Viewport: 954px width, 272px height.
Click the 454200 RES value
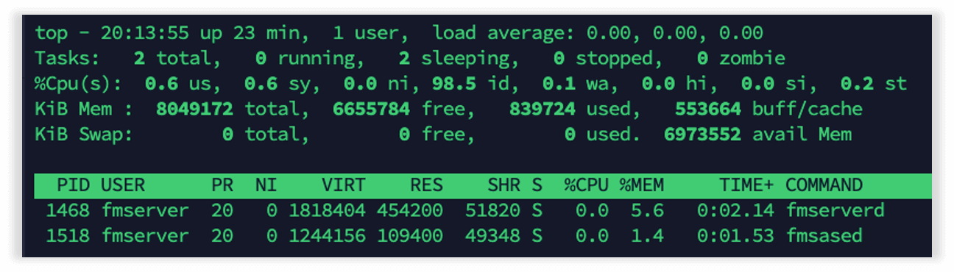[x=410, y=211]
